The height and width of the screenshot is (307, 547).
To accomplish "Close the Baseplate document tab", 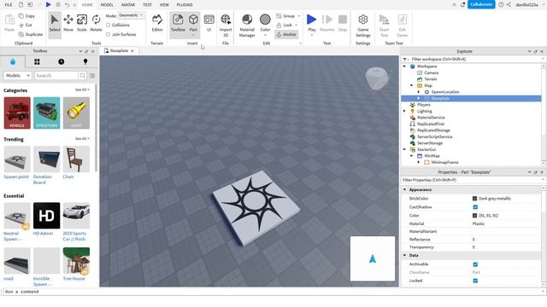I will pos(132,51).
